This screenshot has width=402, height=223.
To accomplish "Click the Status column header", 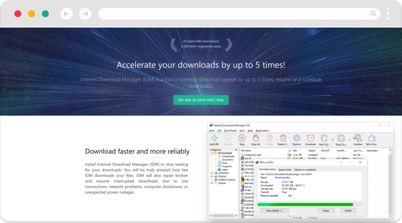I will [x=313, y=151].
